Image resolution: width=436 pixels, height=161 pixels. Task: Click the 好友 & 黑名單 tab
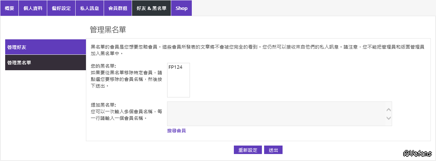[151, 8]
